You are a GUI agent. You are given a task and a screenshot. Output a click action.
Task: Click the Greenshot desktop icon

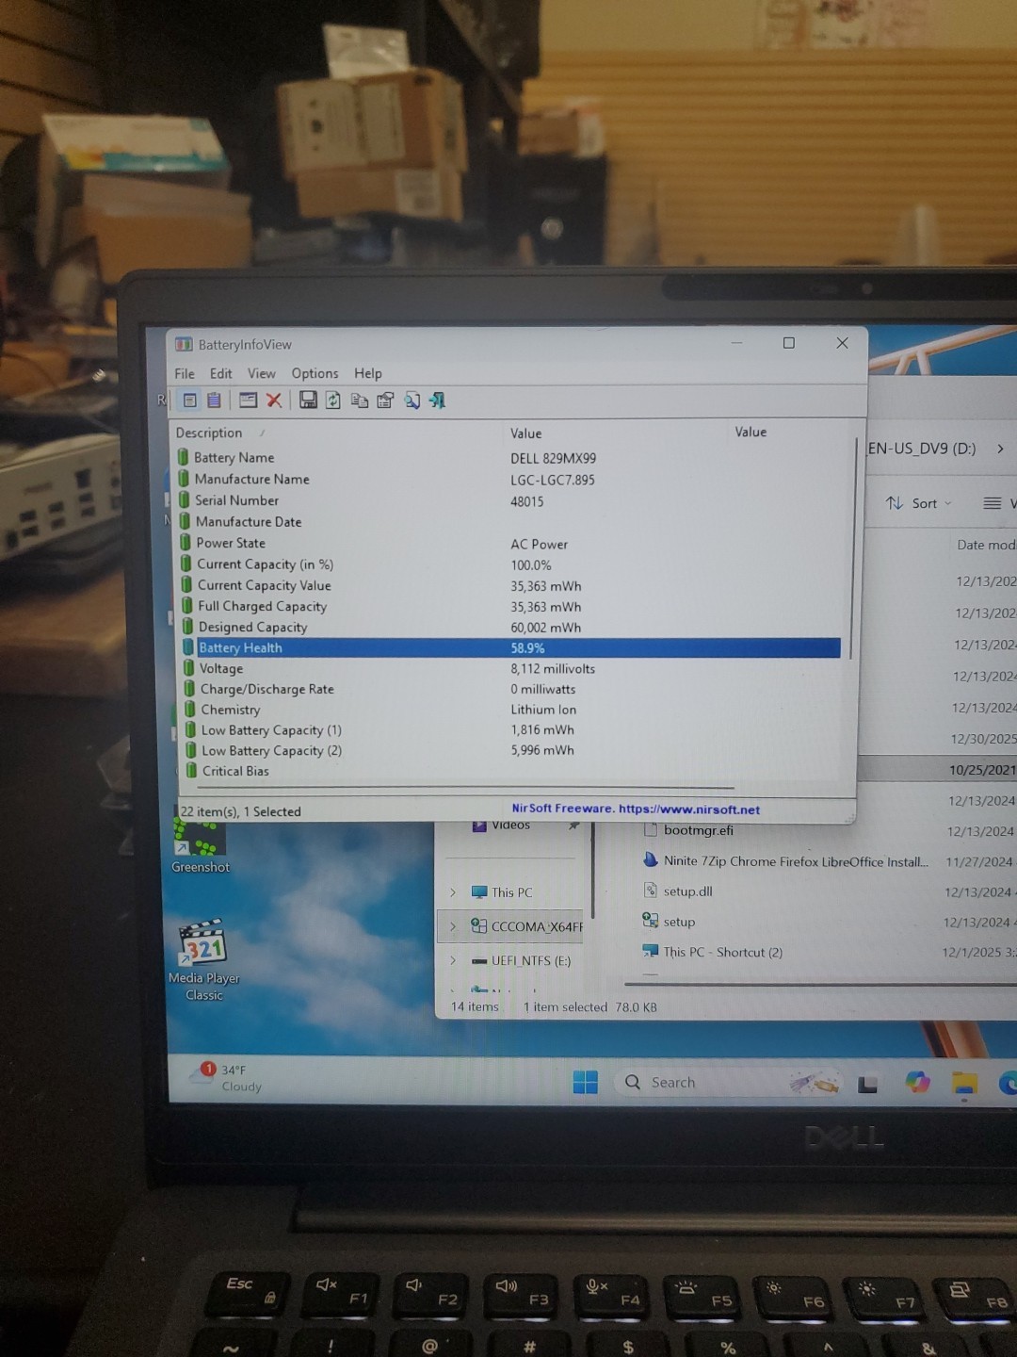pyautogui.click(x=200, y=845)
